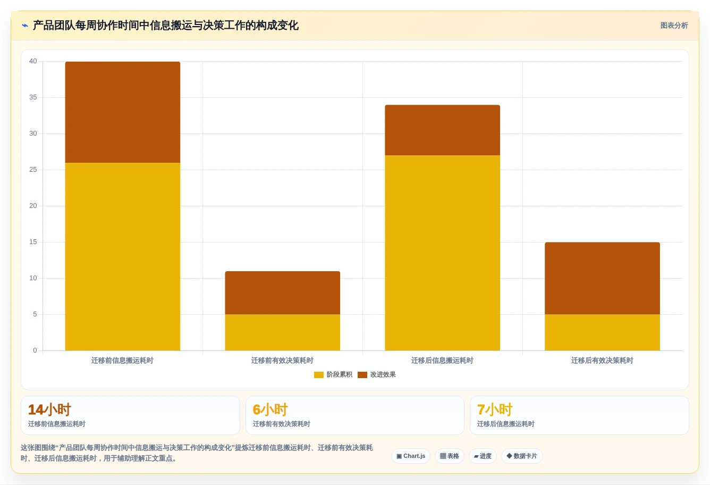Click the grid icon in the 表格 tag
The image size is (710, 485).
[443, 456]
